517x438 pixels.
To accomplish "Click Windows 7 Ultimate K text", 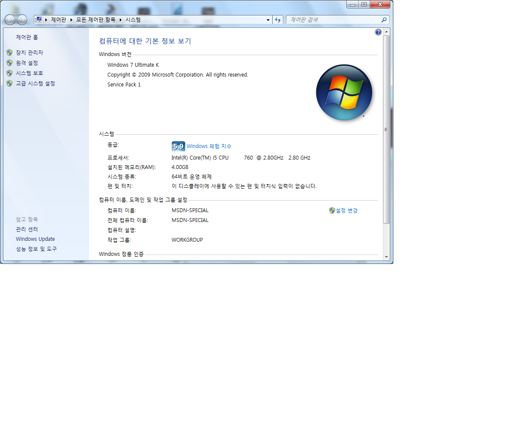I will [133, 65].
